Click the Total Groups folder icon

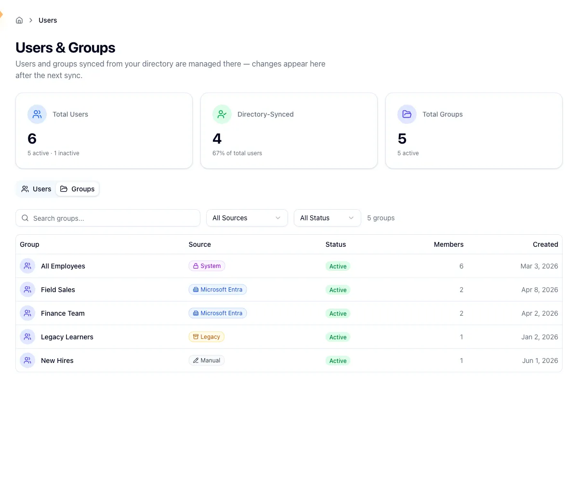coord(407,114)
